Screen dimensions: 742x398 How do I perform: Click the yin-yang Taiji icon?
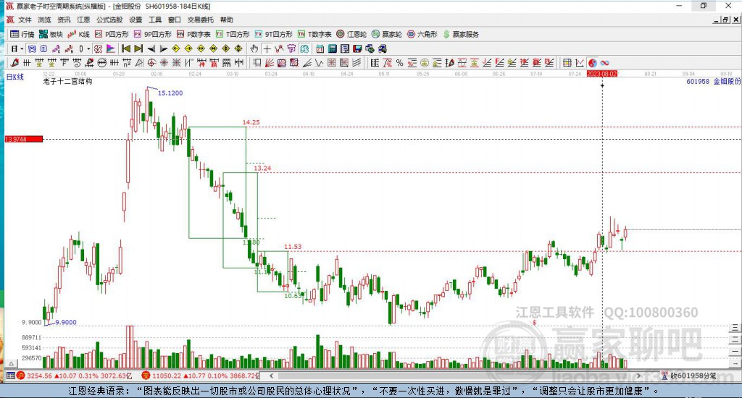593,63
